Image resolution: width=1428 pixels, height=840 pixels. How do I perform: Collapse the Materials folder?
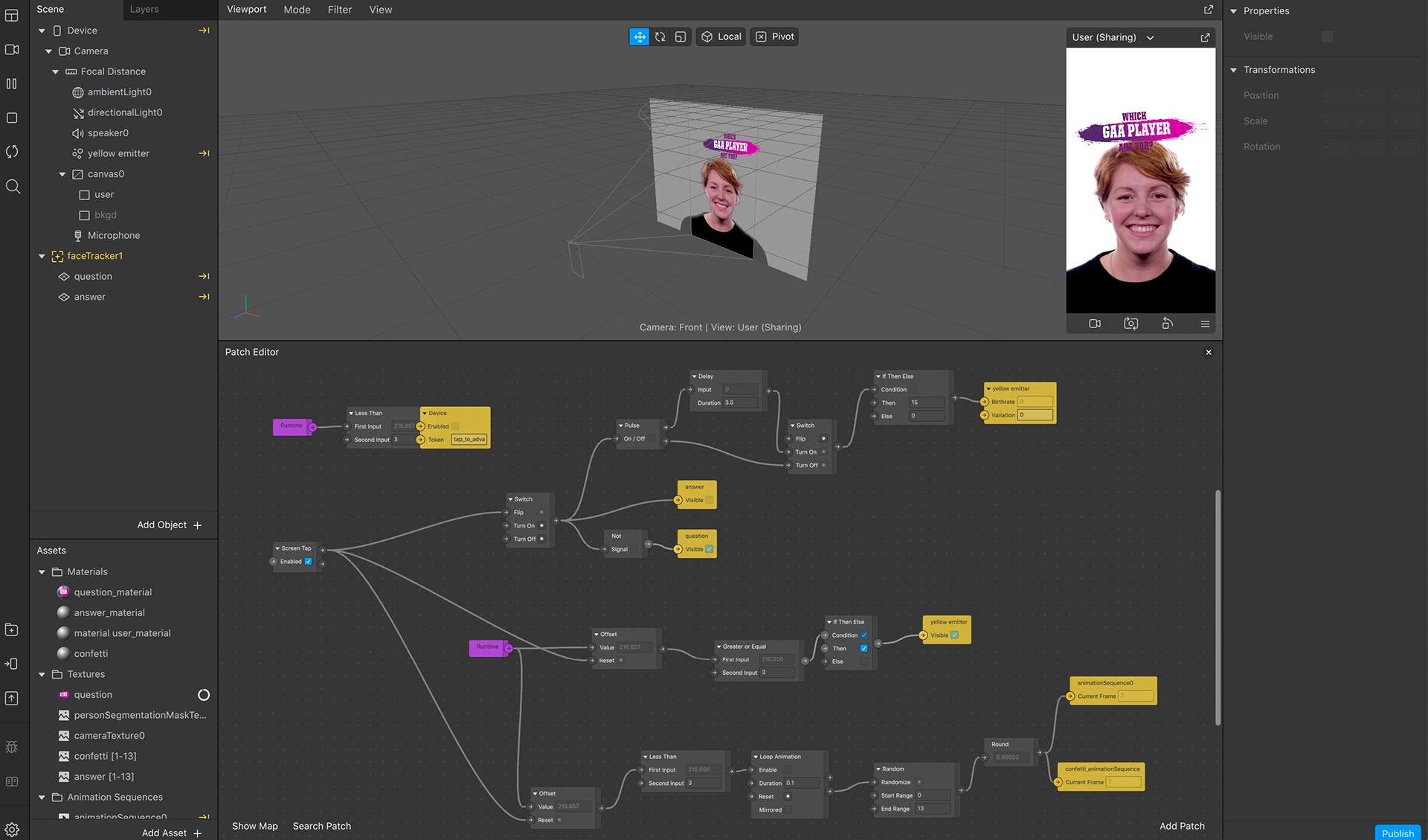42,572
